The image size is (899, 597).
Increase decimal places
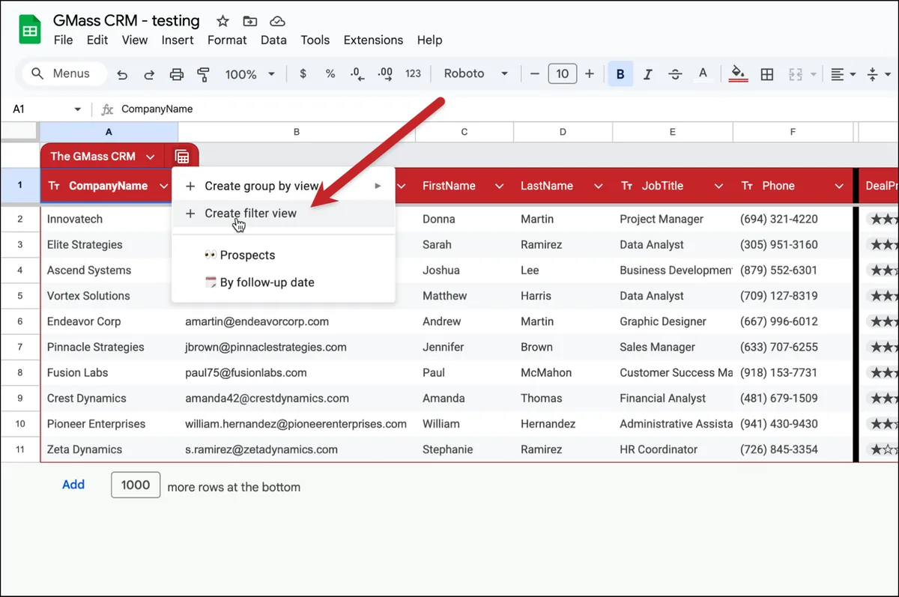coord(385,74)
